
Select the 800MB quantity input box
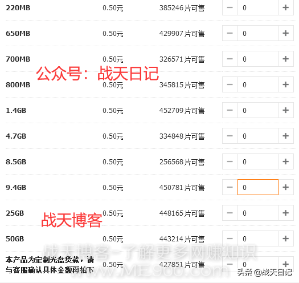(x=258, y=84)
